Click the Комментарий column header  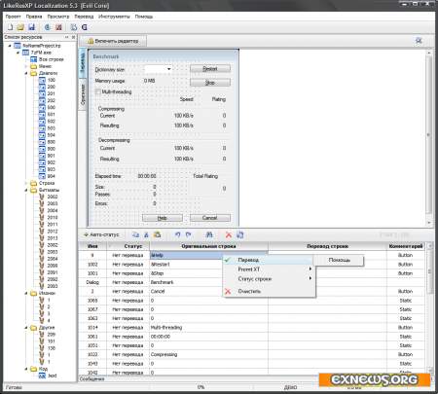[406, 246]
